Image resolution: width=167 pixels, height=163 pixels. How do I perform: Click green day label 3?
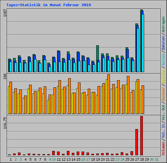21,159
